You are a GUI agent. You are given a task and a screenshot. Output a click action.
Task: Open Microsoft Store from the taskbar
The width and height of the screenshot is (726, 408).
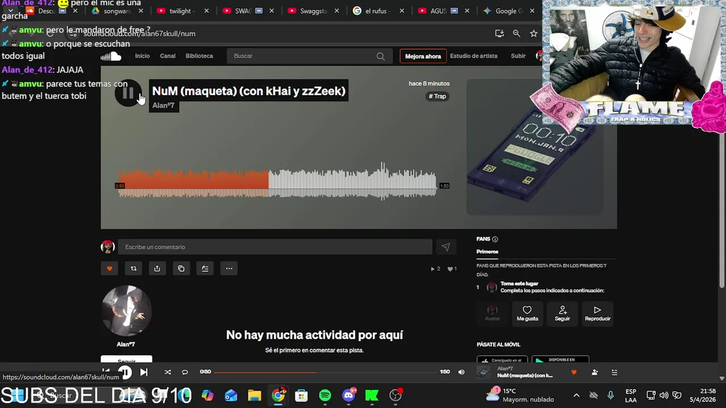click(301, 396)
